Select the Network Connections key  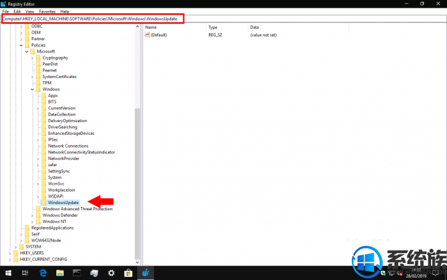tap(68, 146)
